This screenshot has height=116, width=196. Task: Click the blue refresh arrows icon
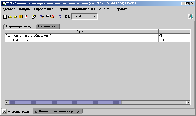pos(60,16)
